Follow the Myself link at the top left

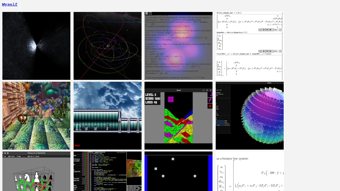(10, 4)
